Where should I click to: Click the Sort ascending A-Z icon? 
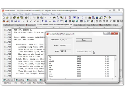coord(66,18)
